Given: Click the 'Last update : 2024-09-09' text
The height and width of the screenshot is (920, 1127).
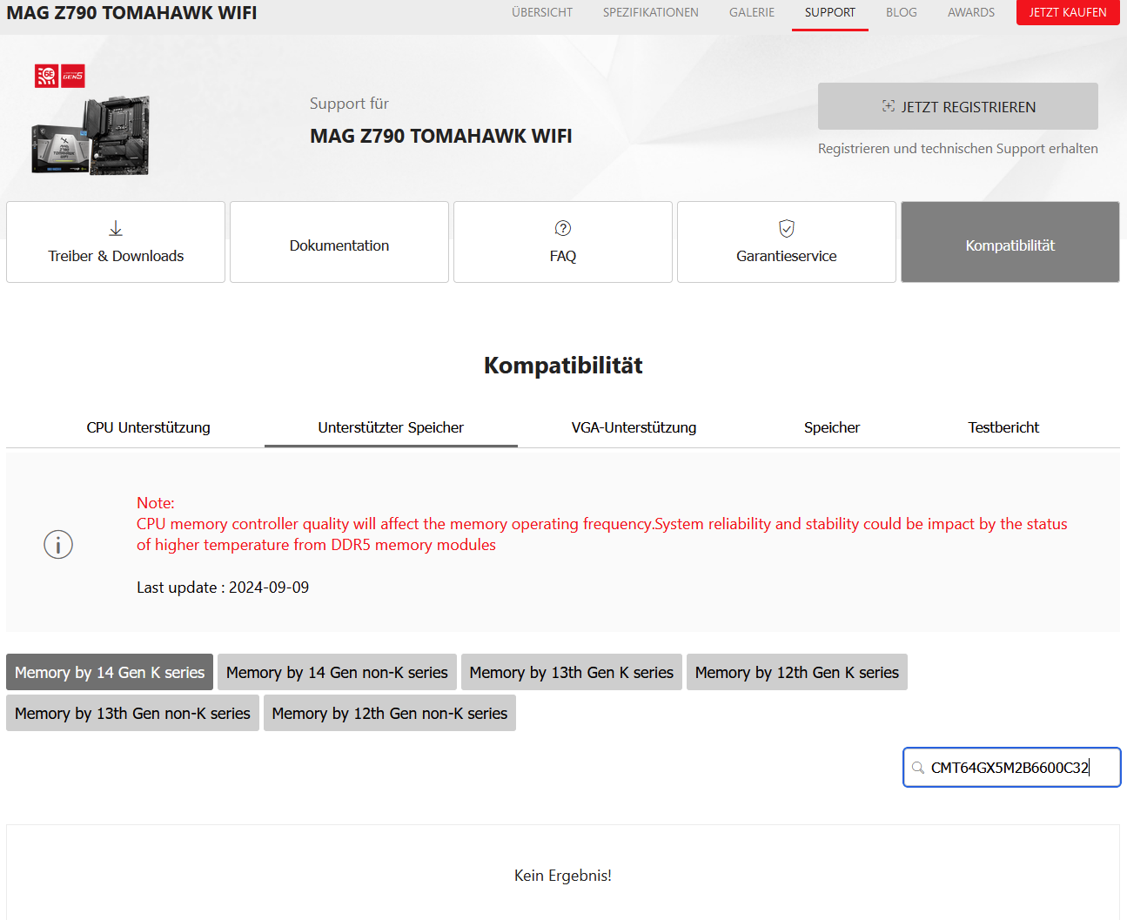Looking at the screenshot, I should click(223, 588).
